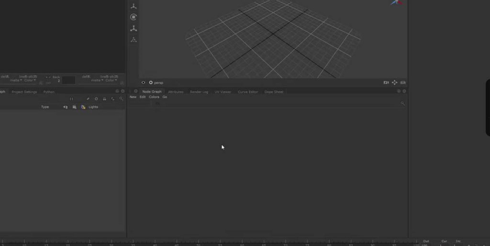Click the scene graph search magnifier icon
Viewport: 490px width, 246px height.
point(121,99)
